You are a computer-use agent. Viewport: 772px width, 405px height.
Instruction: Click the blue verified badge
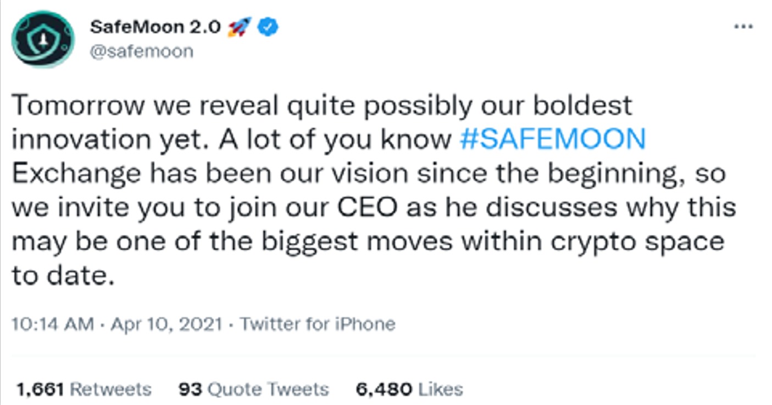tap(269, 27)
